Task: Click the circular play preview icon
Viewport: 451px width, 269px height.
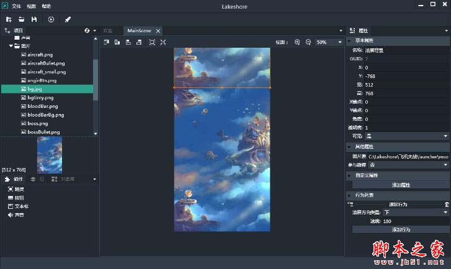Action: point(51,20)
